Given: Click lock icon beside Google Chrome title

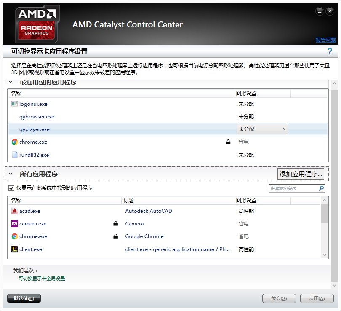Looking at the screenshot, I should [115, 236].
